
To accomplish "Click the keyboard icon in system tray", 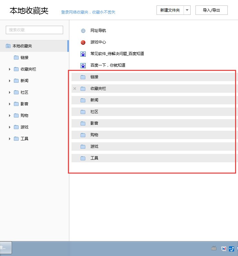I will (x=214, y=248).
